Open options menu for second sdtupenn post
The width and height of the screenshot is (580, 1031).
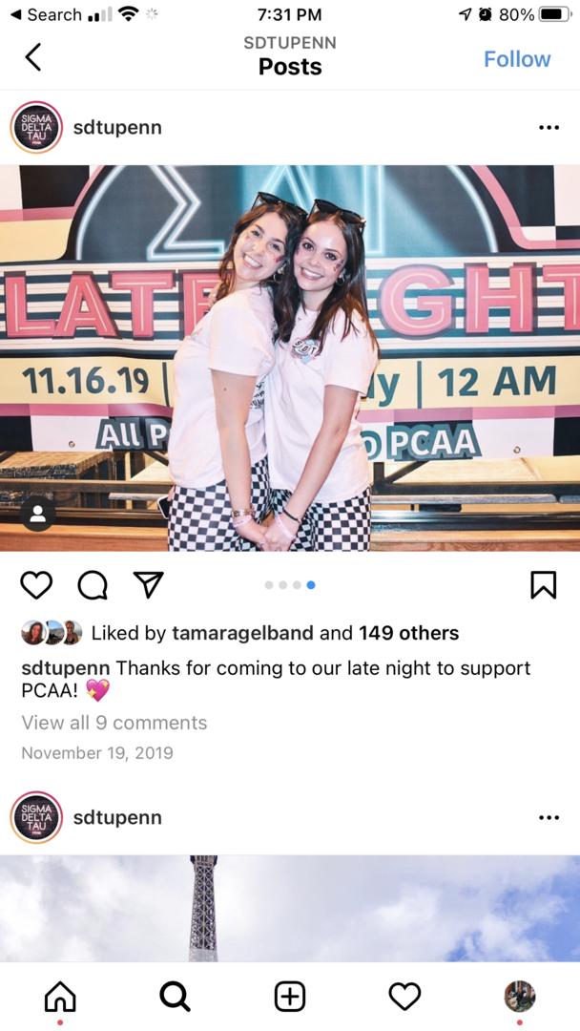tap(549, 818)
